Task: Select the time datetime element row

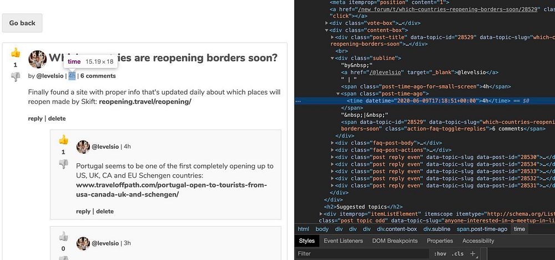Action: point(425,101)
